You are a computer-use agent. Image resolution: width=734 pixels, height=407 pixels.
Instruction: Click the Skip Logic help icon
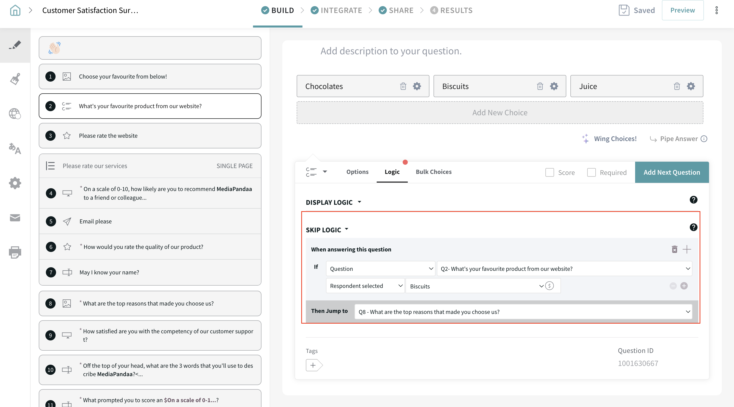point(693,227)
